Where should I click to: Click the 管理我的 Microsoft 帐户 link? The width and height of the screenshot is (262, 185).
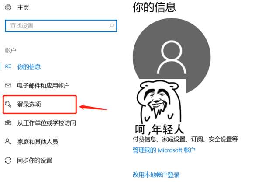(164, 150)
